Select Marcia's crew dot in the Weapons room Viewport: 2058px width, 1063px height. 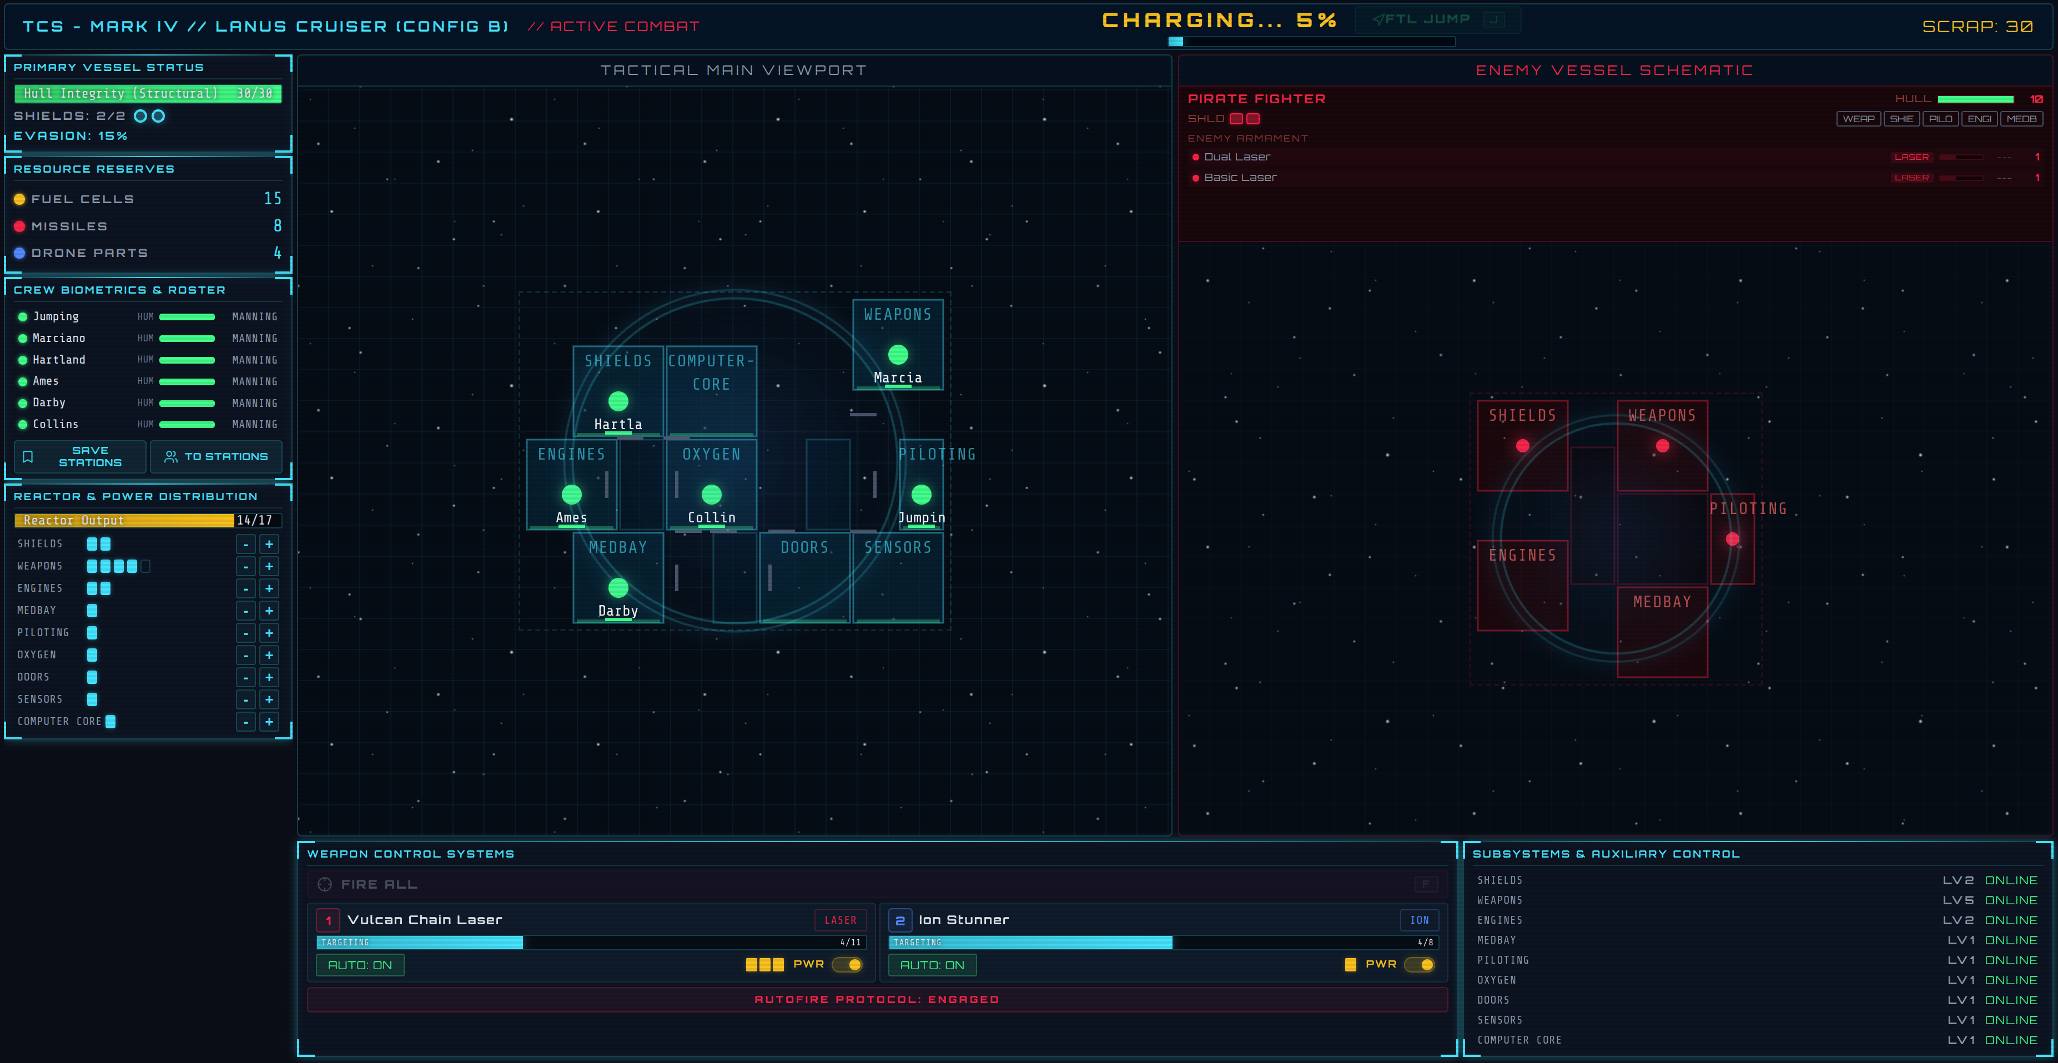pyautogui.click(x=897, y=354)
